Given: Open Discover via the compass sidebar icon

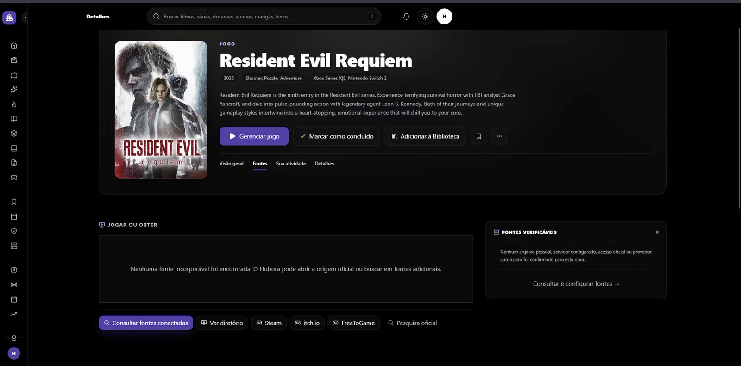Looking at the screenshot, I should tap(14, 270).
